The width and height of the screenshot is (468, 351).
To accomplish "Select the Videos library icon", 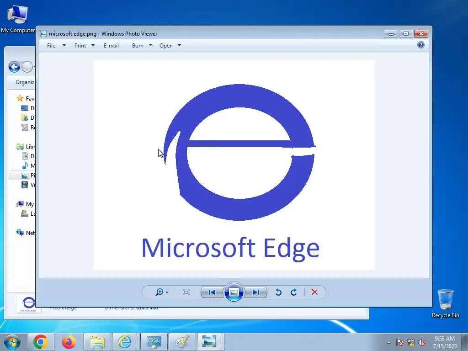I will pyautogui.click(x=25, y=185).
